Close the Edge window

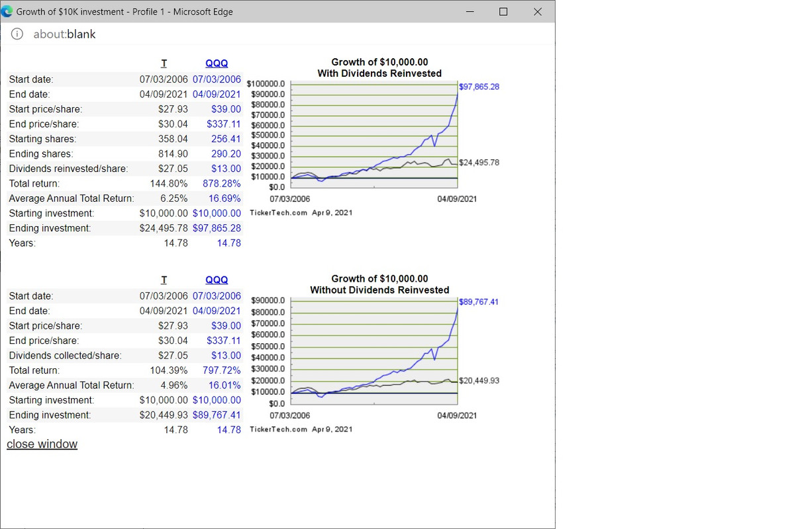(x=537, y=11)
